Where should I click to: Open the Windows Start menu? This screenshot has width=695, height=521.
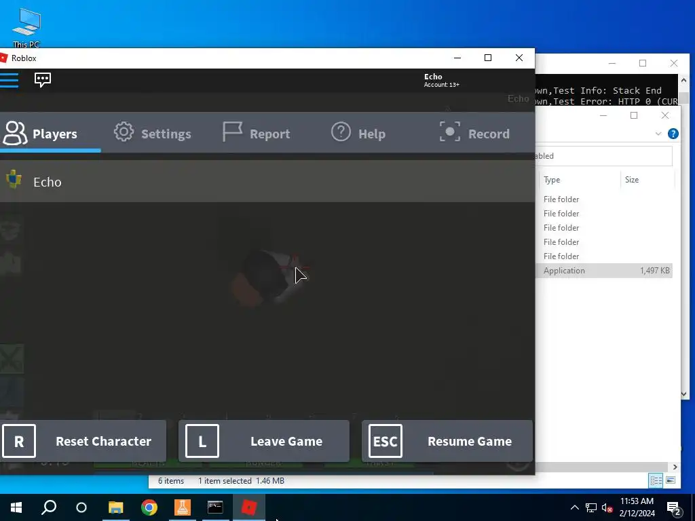(x=16, y=507)
